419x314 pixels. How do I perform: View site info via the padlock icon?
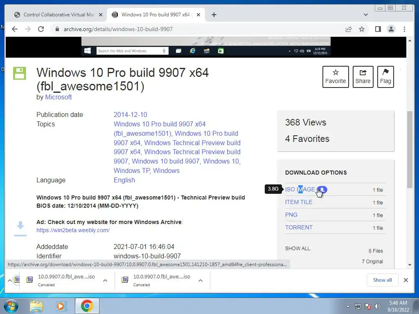57,29
